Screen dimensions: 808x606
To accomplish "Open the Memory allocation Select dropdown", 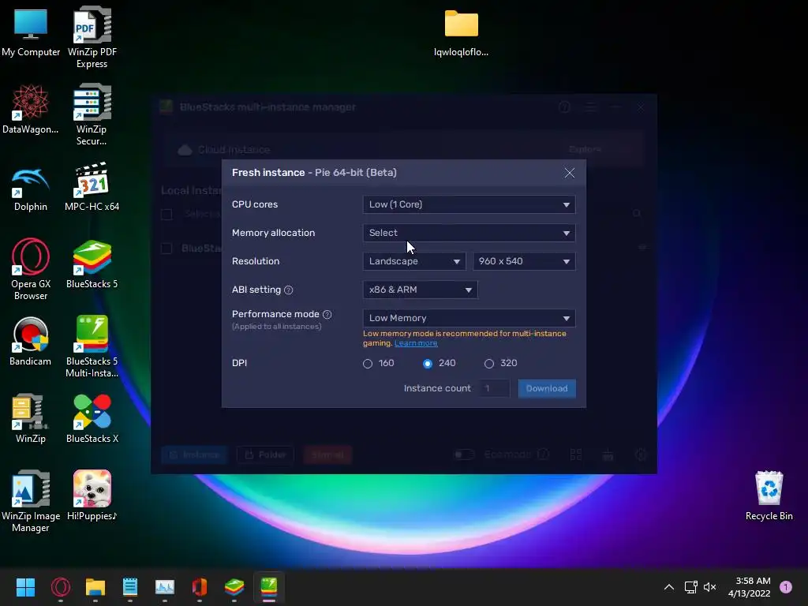I will click(x=469, y=233).
